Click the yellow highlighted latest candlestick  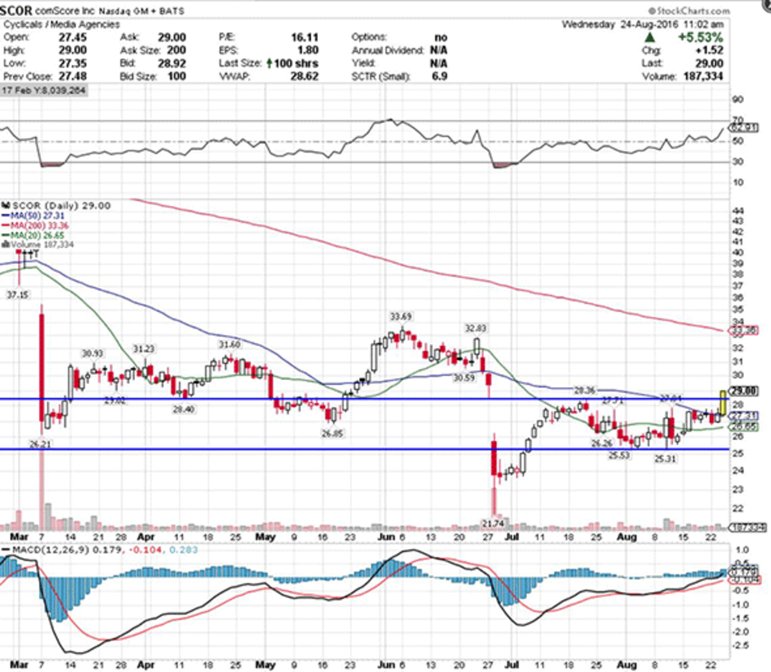point(723,402)
